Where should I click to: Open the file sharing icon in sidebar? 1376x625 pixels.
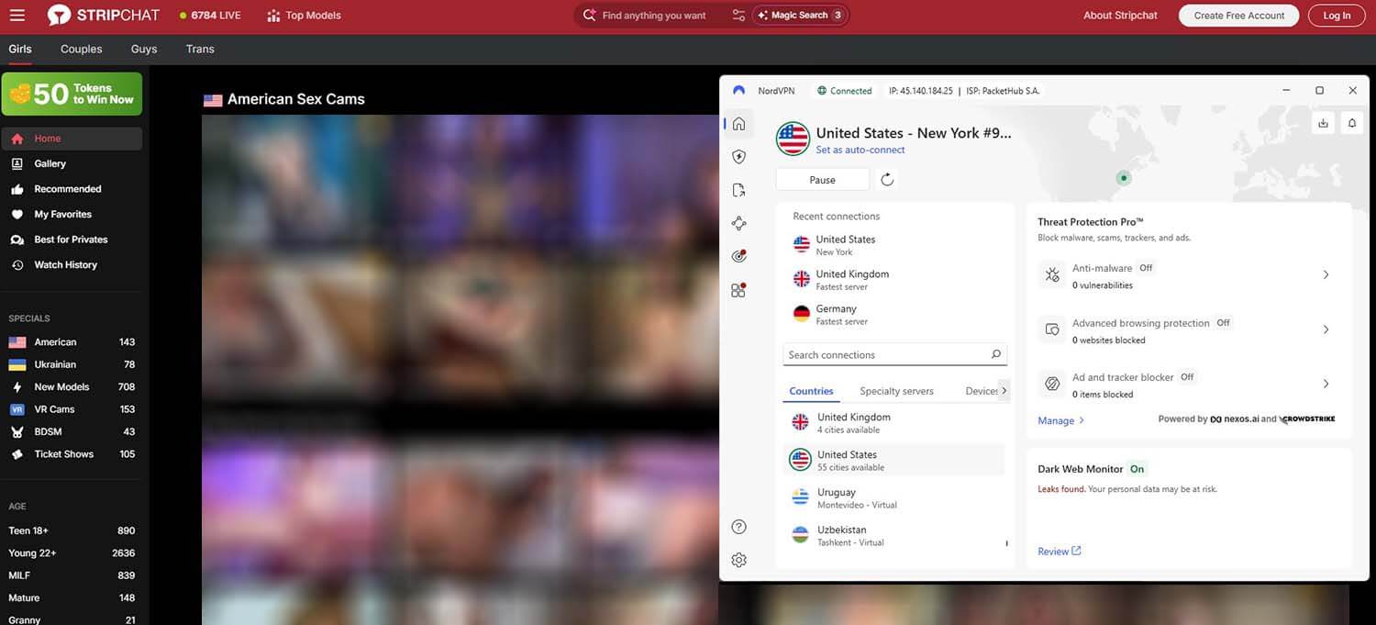[738, 189]
